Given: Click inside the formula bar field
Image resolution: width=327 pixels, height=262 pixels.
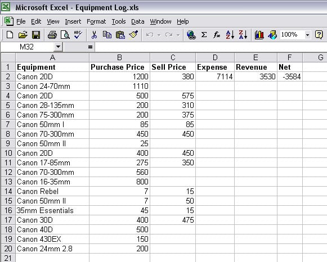Looking at the screenshot, I should (x=210, y=47).
